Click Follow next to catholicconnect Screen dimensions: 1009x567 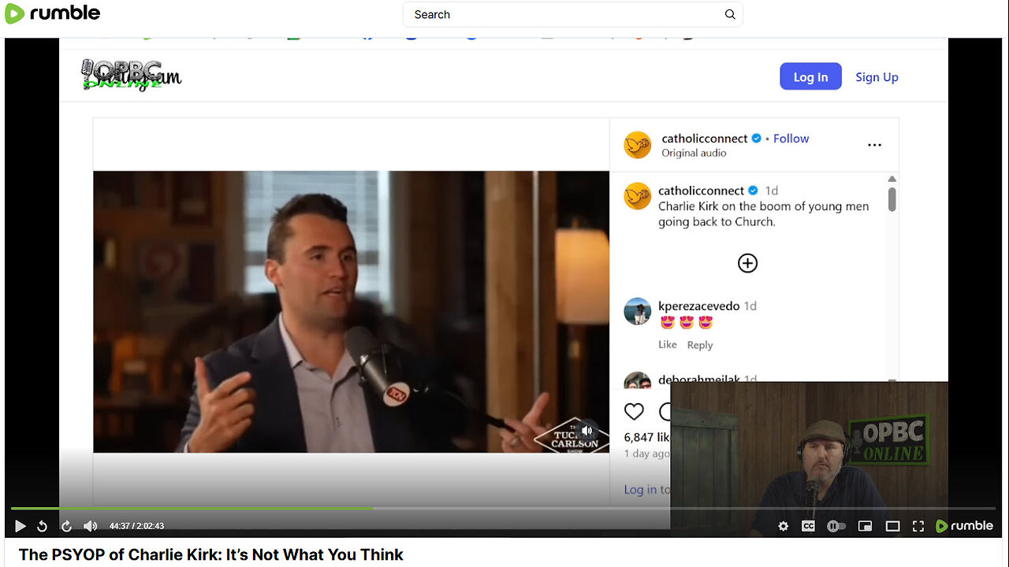791,138
